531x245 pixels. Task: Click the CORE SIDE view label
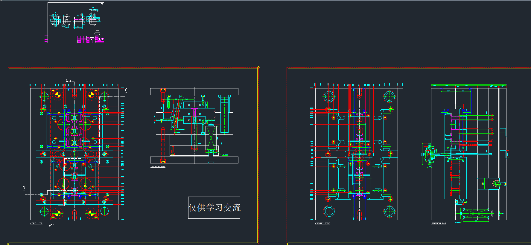[x=36, y=223]
